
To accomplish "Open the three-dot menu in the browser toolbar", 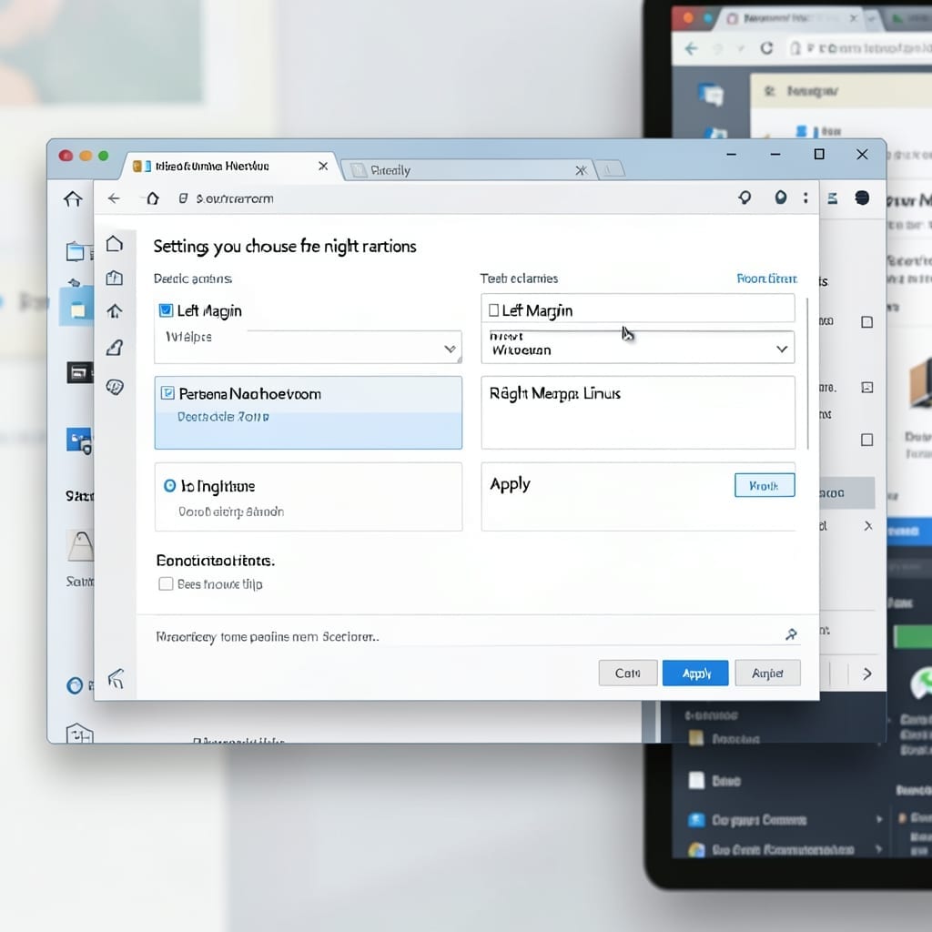I will click(805, 198).
